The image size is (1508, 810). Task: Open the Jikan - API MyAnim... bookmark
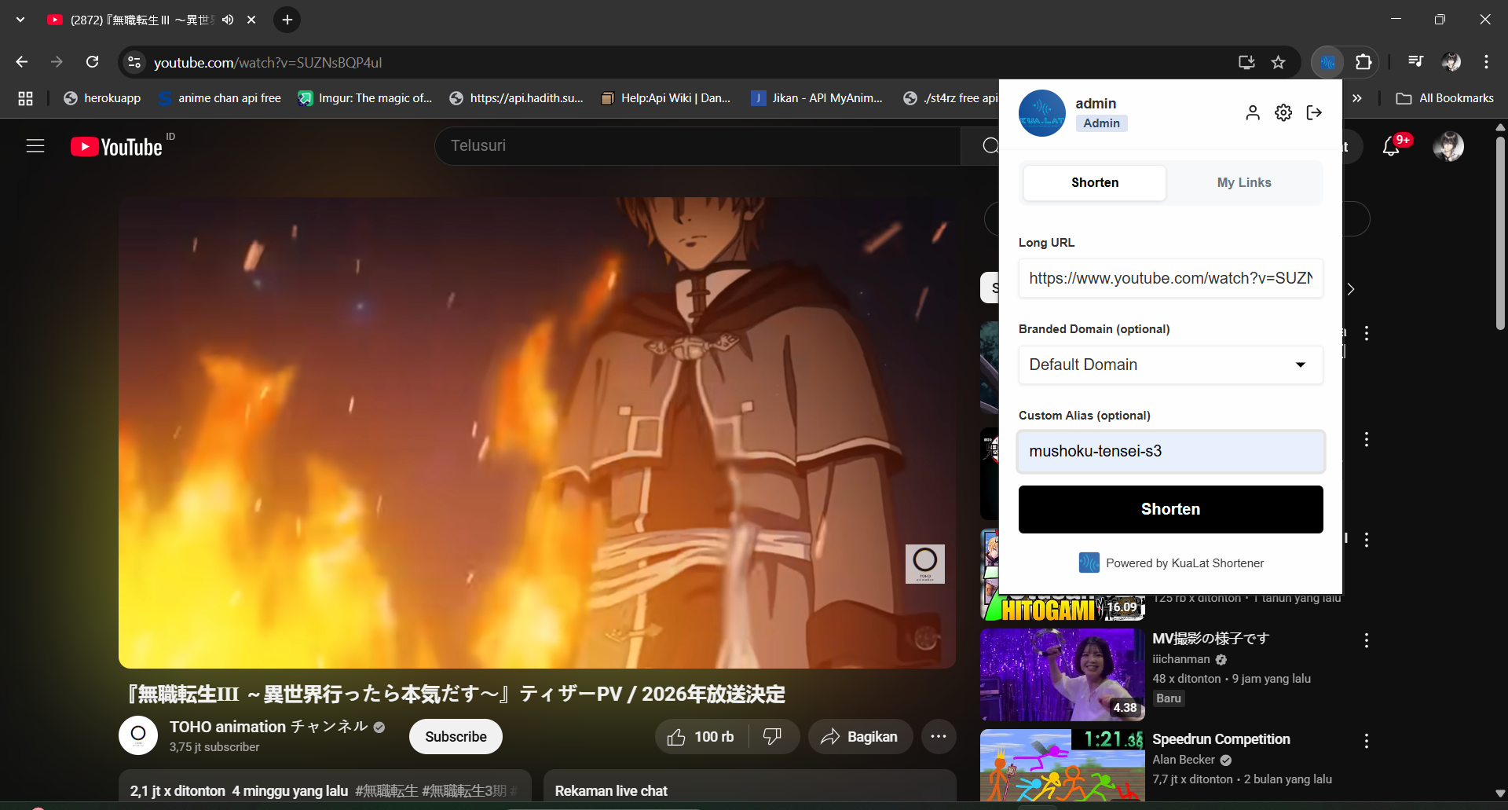[x=817, y=98]
